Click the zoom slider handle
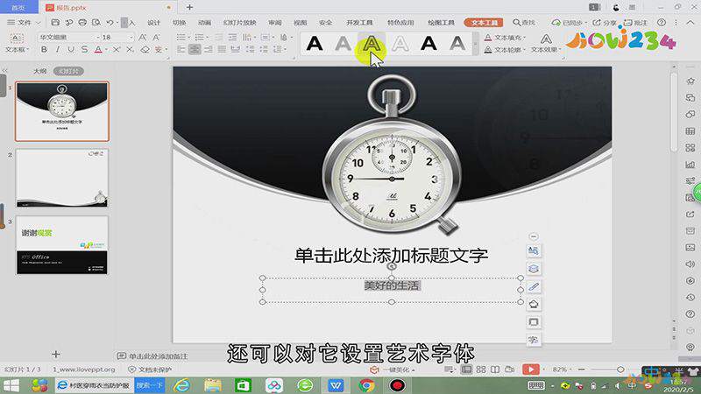The height and width of the screenshot is (394, 701). pyautogui.click(x=620, y=369)
